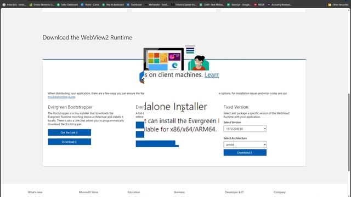Click the page's vertical scrollbar thumb

click(349, 132)
